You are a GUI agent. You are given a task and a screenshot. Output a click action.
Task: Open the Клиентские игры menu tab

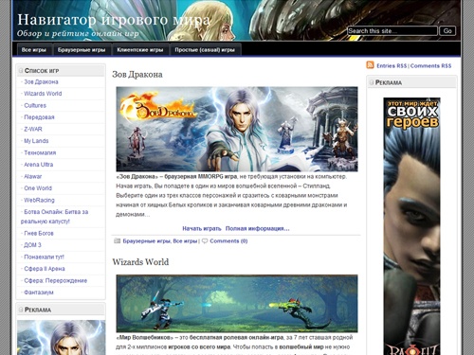point(140,50)
